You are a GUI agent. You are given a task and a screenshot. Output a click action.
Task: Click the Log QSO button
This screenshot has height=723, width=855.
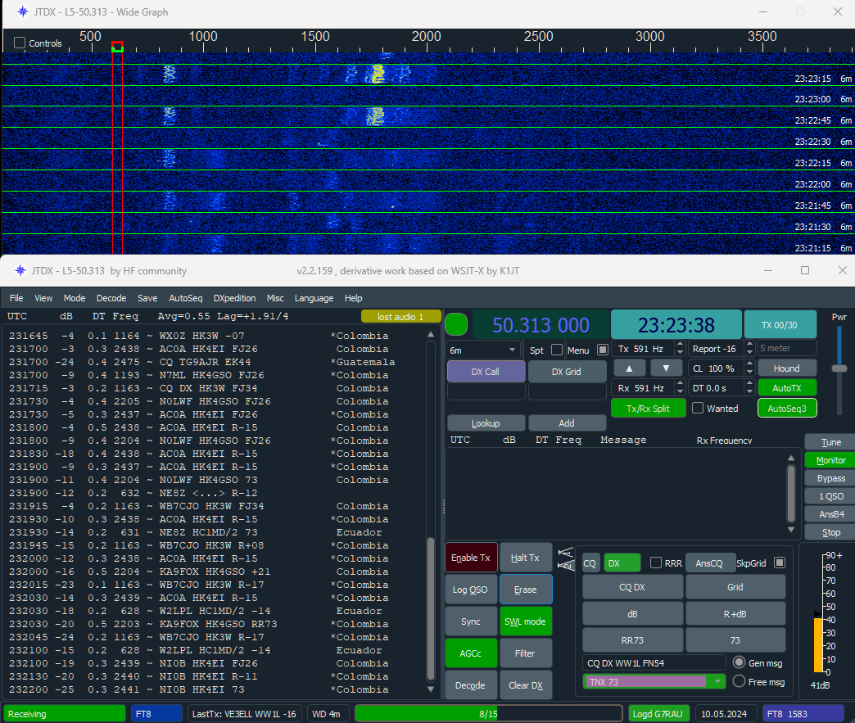[471, 590]
